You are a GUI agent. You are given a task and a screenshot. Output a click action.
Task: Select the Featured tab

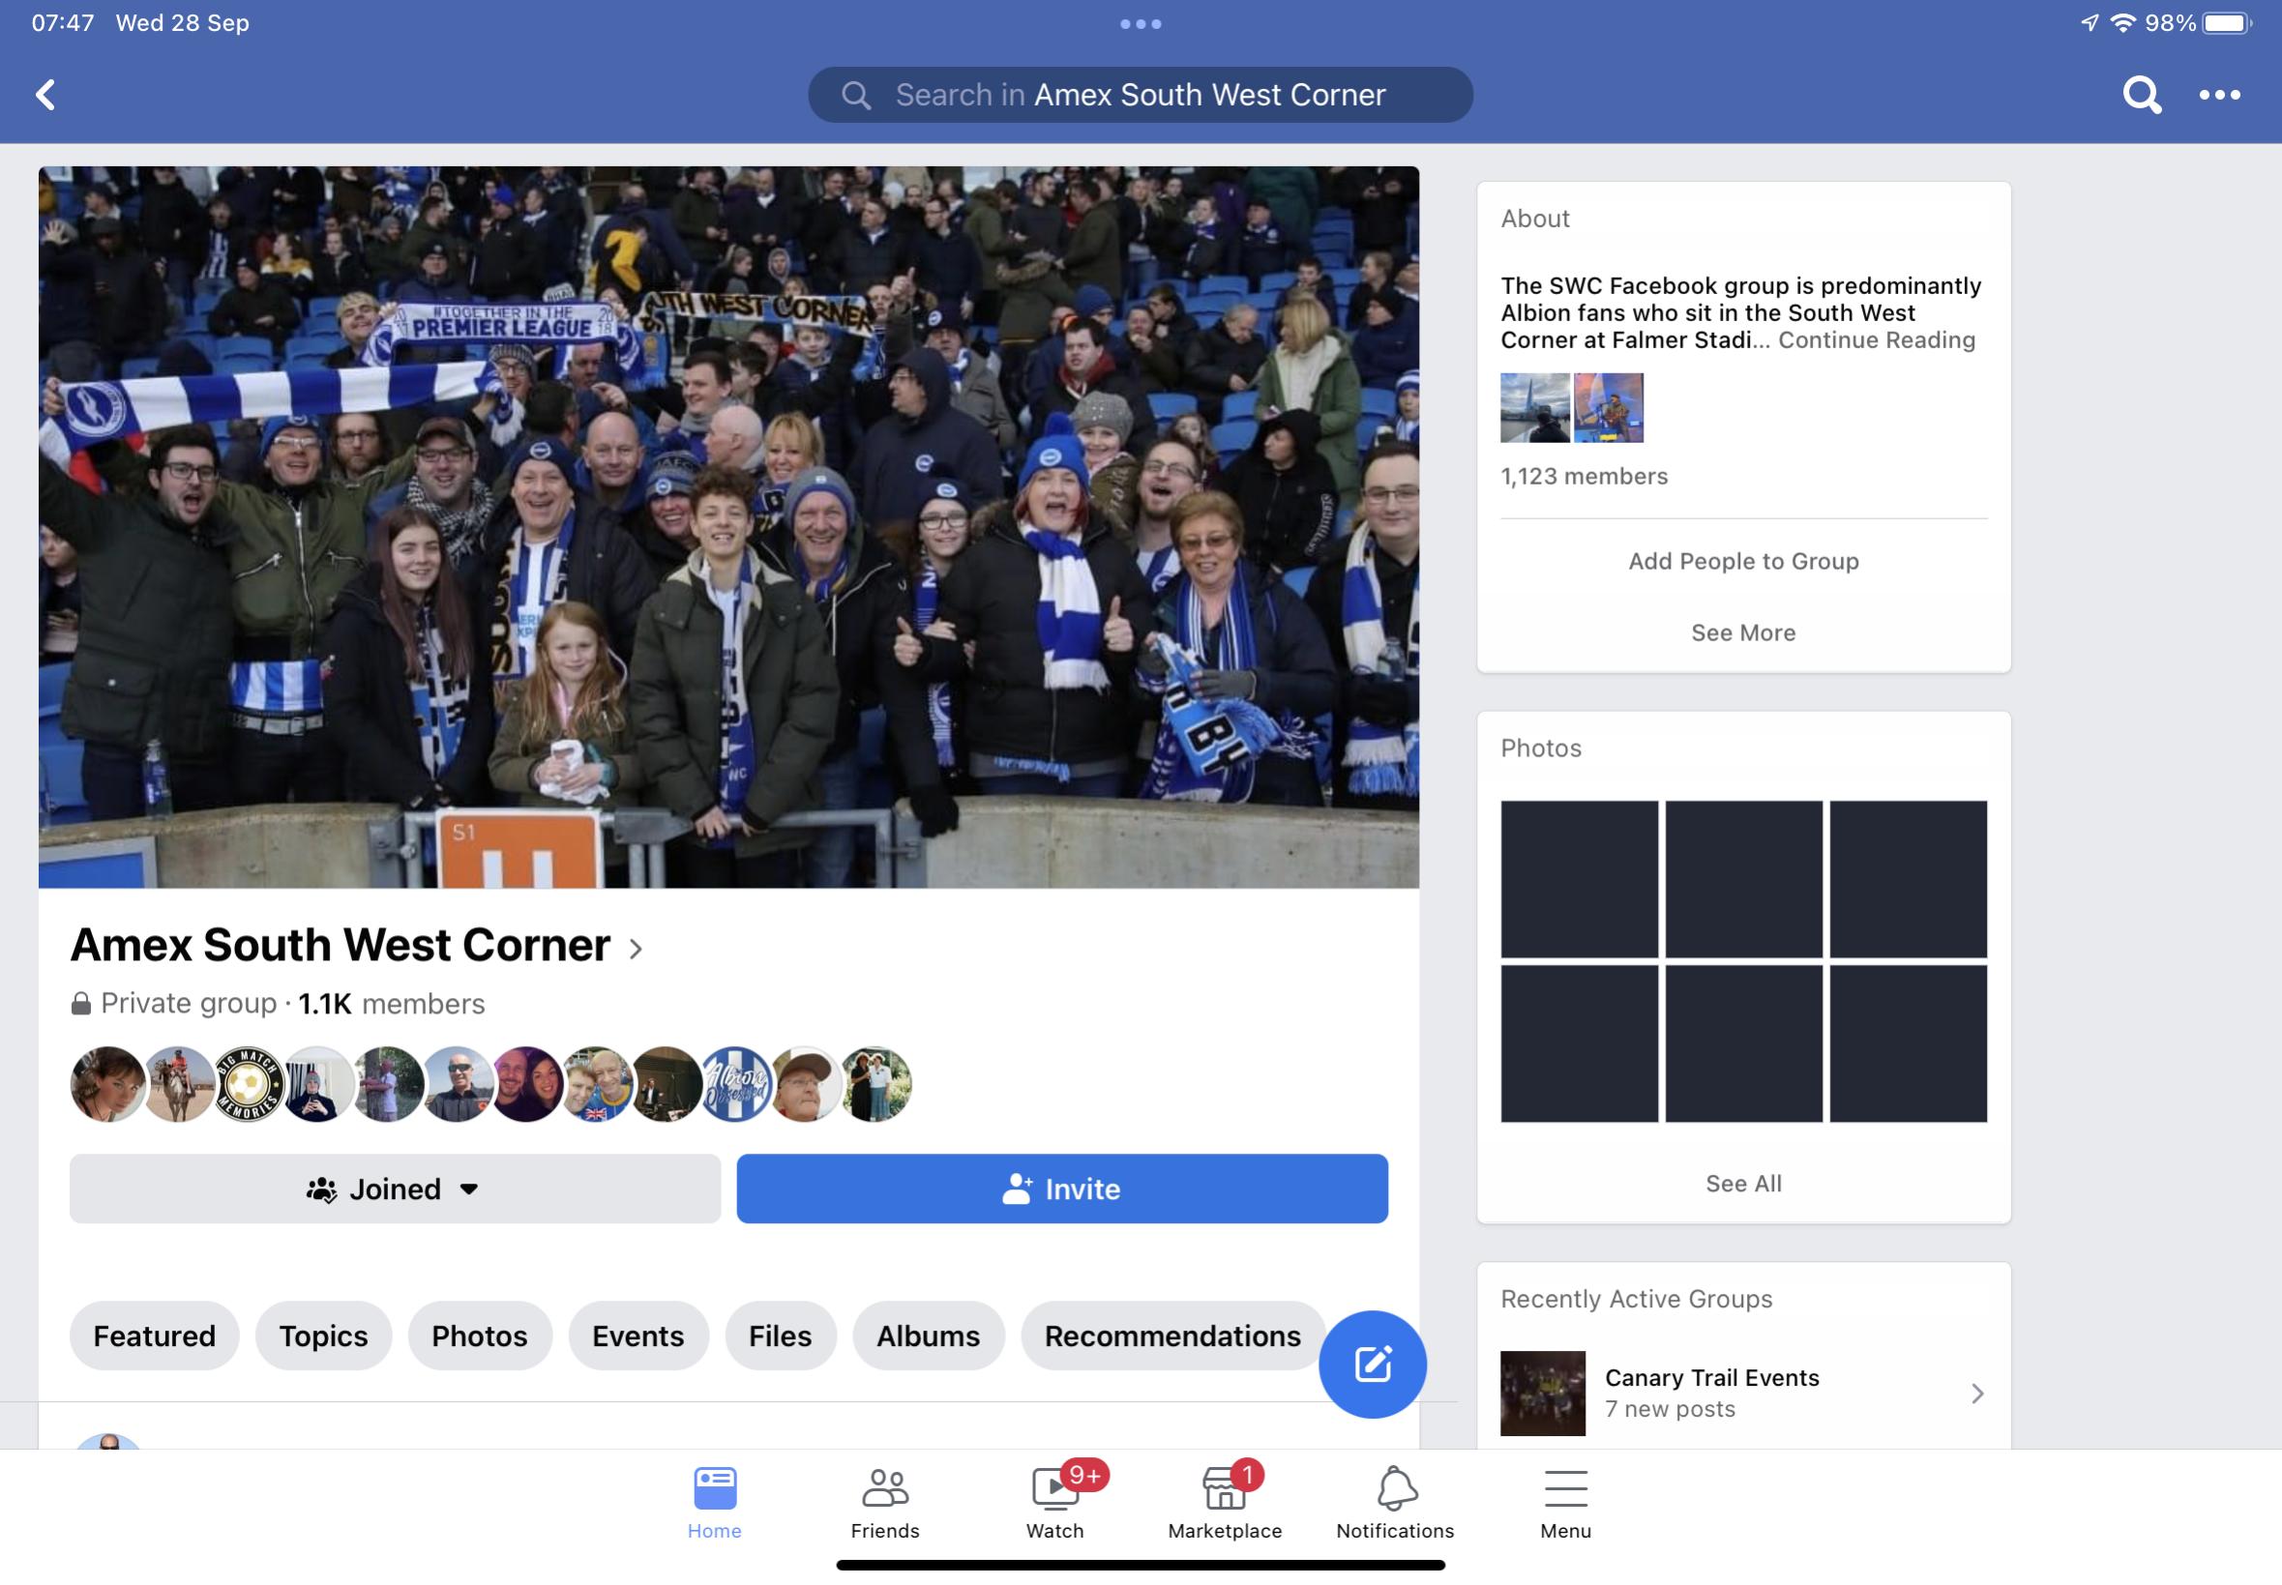point(154,1336)
